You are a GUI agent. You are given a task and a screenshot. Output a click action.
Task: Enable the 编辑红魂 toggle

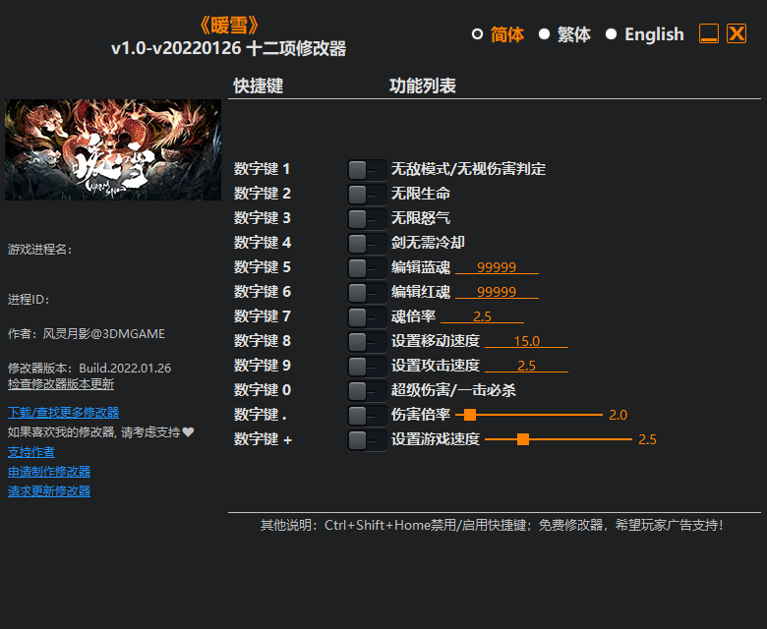click(367, 293)
